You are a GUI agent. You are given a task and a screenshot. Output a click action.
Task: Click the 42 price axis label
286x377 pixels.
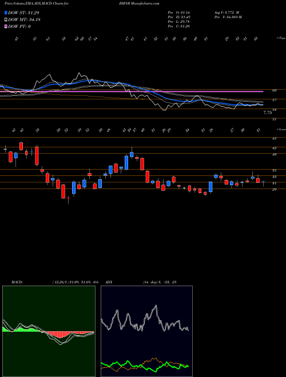pos(274,148)
